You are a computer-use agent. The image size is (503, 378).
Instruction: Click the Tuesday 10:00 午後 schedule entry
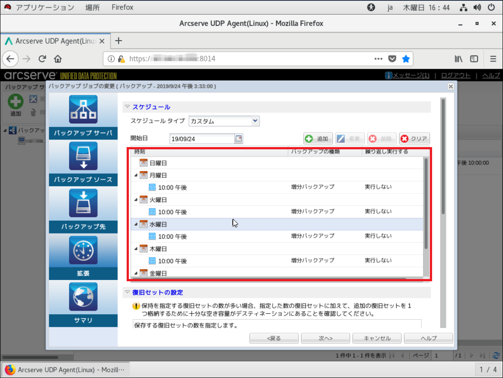(172, 212)
